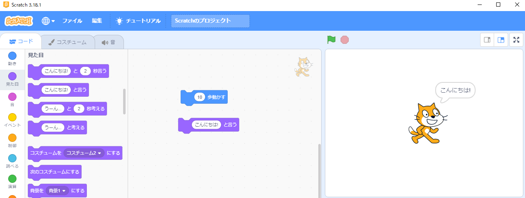Edit seconds value 2 in 秒言う block
The width and height of the screenshot is (525, 198).
(x=85, y=71)
